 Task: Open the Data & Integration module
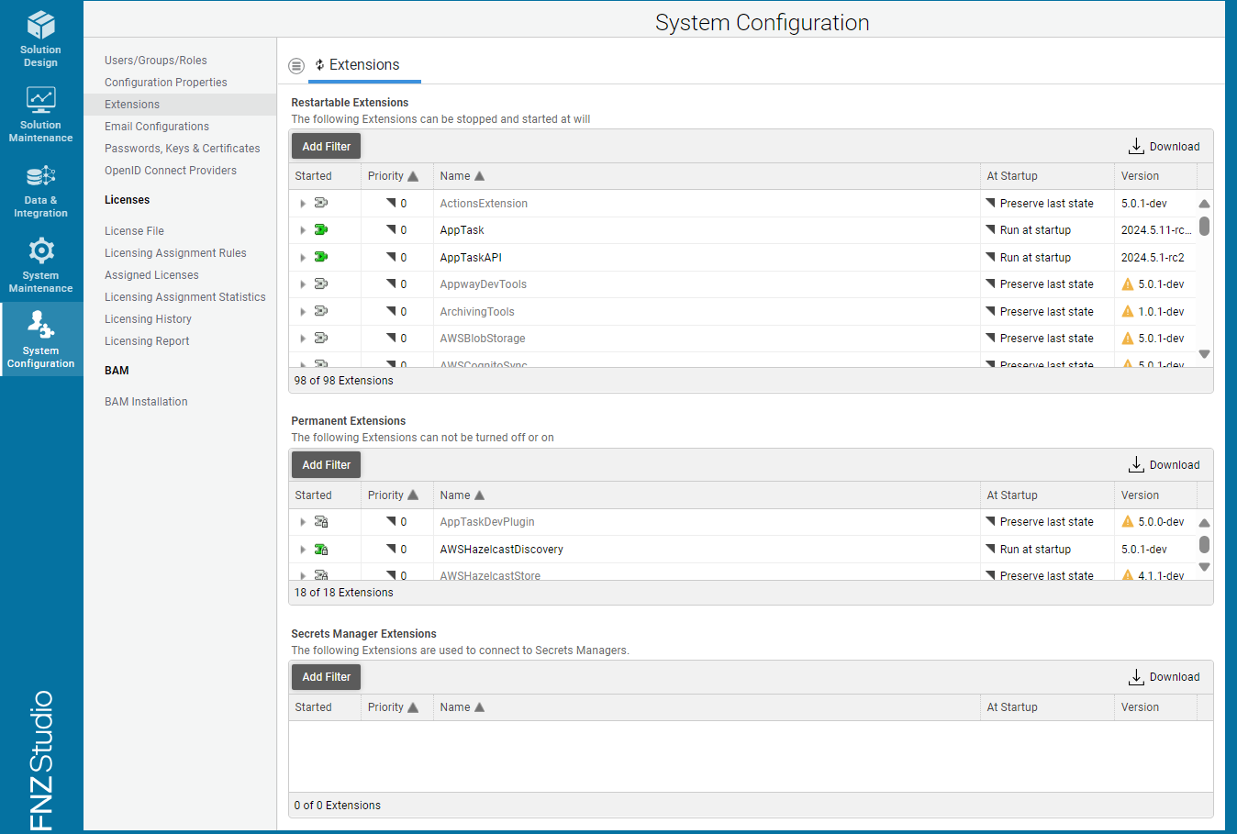[x=41, y=190]
